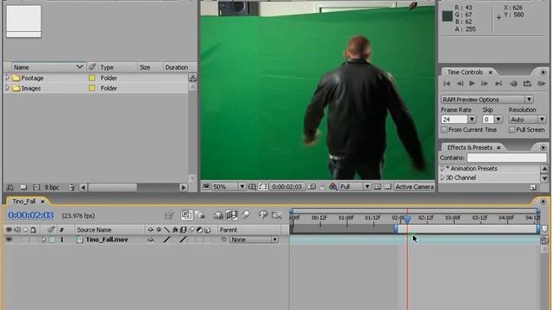Enable Live Update in timeline
Screen dimensions: 552x310
(x=186, y=214)
